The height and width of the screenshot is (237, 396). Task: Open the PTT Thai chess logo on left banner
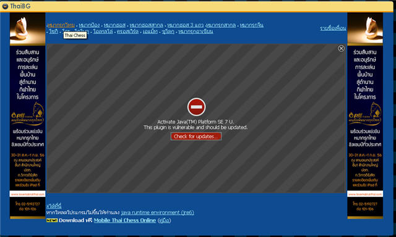click(27, 114)
